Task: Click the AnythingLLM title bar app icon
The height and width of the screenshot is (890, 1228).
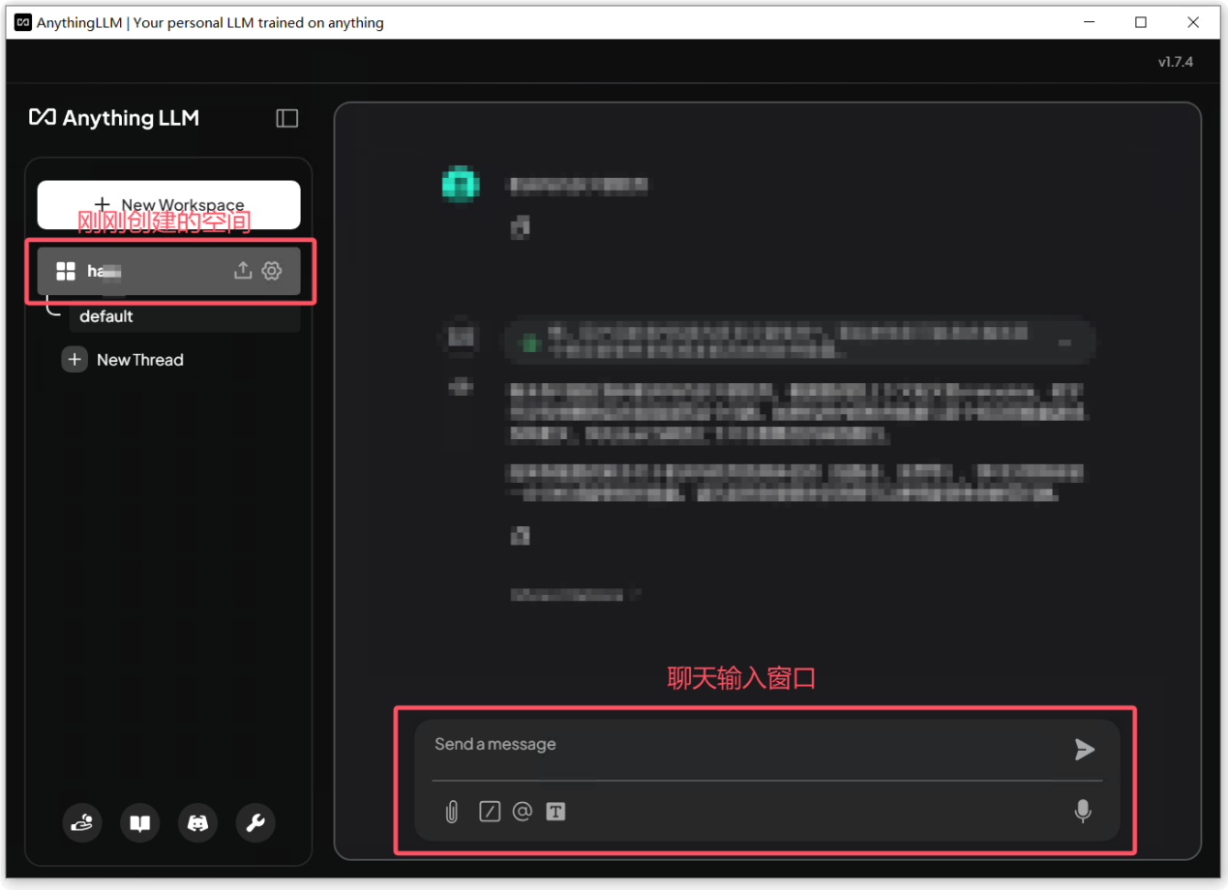Action: [23, 22]
